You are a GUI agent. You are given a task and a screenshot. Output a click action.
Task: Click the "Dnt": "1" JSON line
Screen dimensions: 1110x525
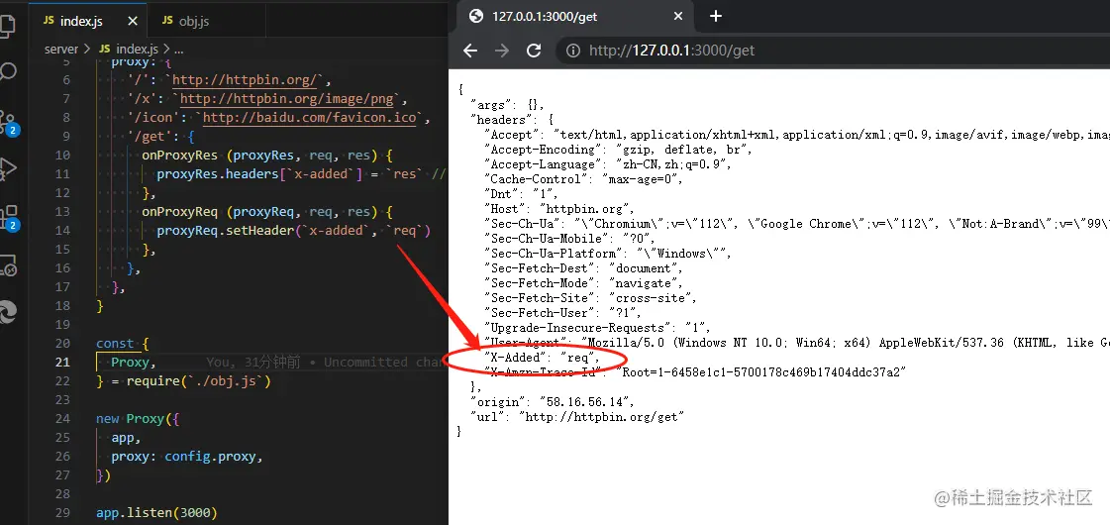coord(520,194)
